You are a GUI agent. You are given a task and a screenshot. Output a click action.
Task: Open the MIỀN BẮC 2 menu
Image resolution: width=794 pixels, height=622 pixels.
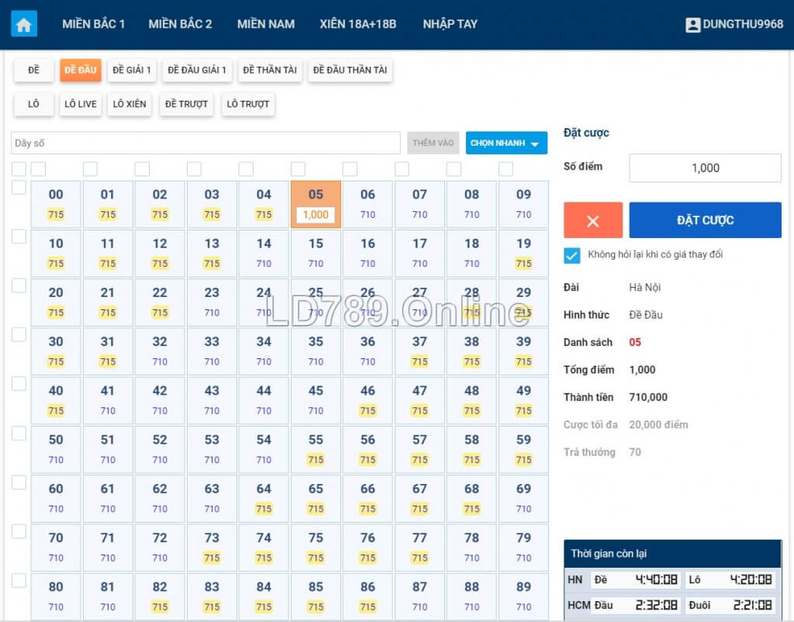pos(180,24)
